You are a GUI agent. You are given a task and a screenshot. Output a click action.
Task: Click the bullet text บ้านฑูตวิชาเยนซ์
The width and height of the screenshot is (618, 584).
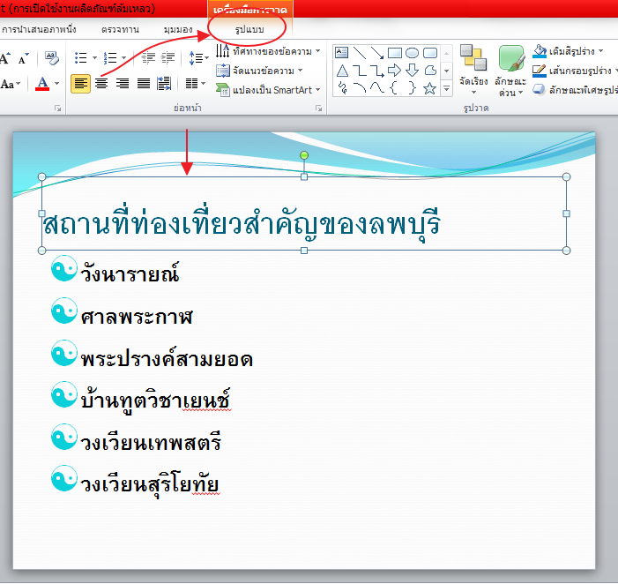(156, 401)
